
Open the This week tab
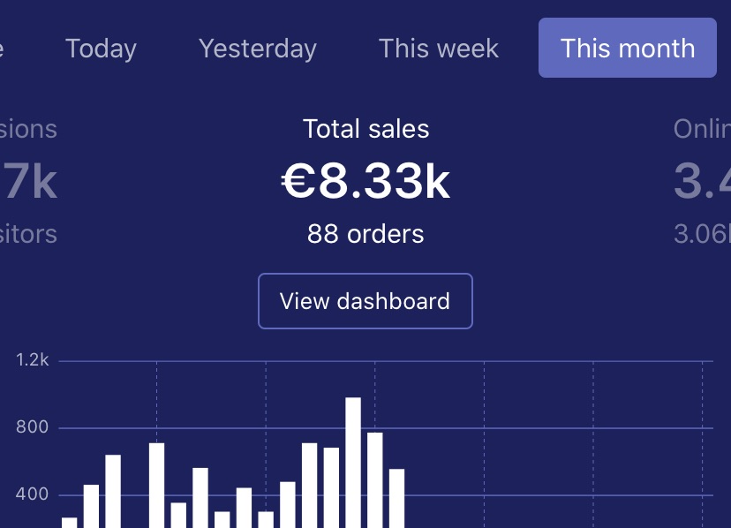click(x=439, y=48)
